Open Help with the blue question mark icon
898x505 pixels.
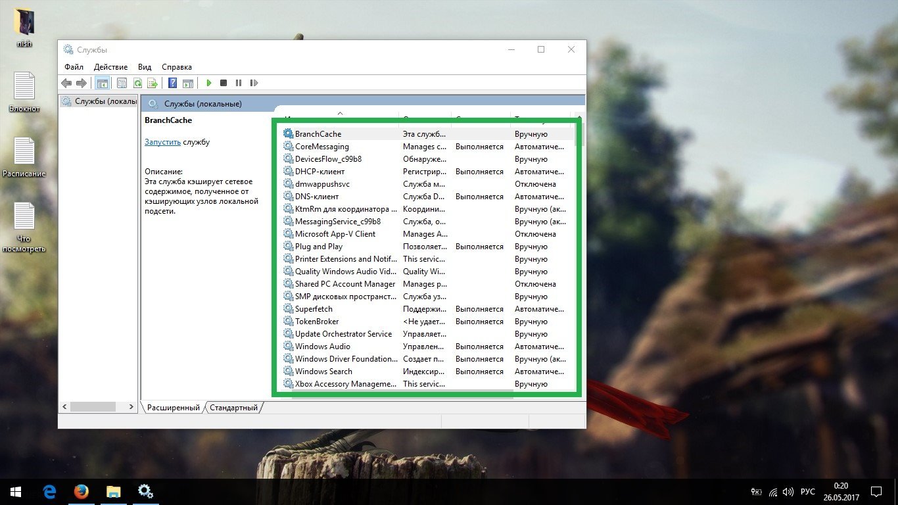coord(172,83)
